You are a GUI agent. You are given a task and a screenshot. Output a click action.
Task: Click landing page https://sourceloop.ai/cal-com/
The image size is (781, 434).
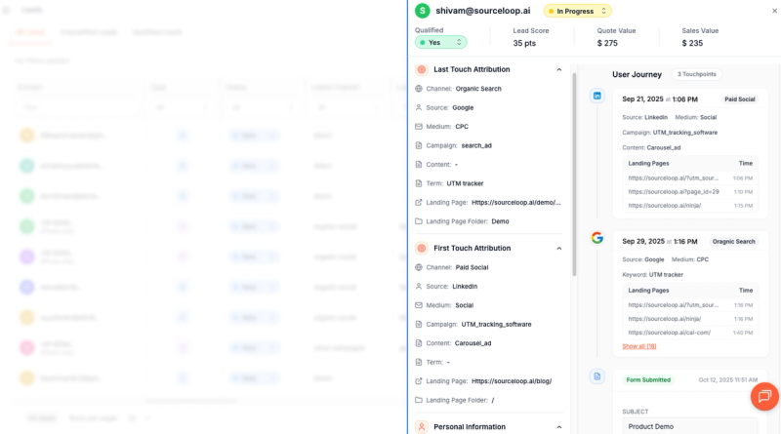pos(670,333)
